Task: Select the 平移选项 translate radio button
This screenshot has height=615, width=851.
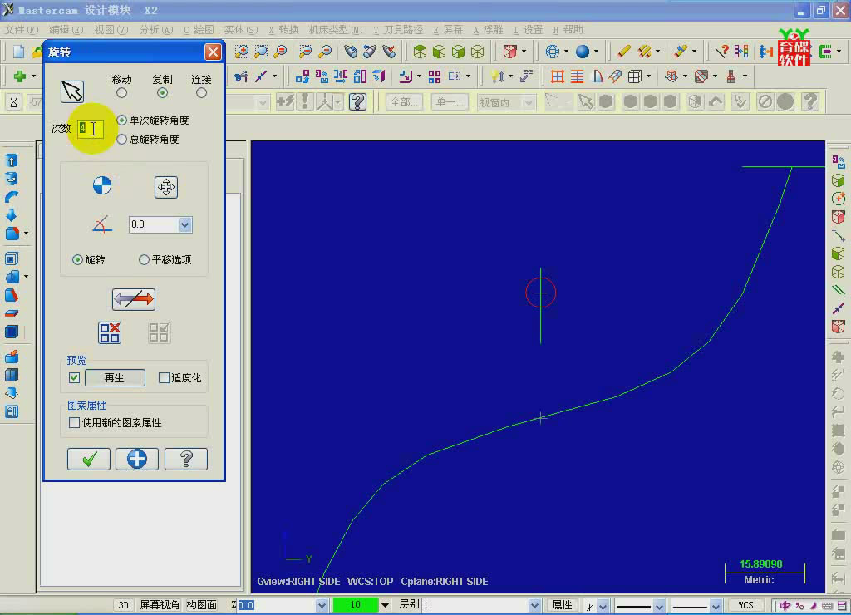Action: click(x=144, y=260)
